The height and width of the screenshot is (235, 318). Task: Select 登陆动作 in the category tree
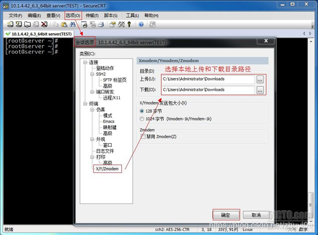click(x=105, y=68)
